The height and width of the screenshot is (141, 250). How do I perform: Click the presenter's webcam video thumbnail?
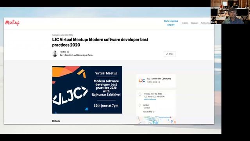point(230,12)
